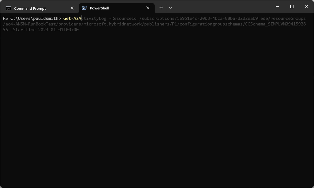Close the Command Prompt tab
314x188 pixels.
[x=72, y=8]
